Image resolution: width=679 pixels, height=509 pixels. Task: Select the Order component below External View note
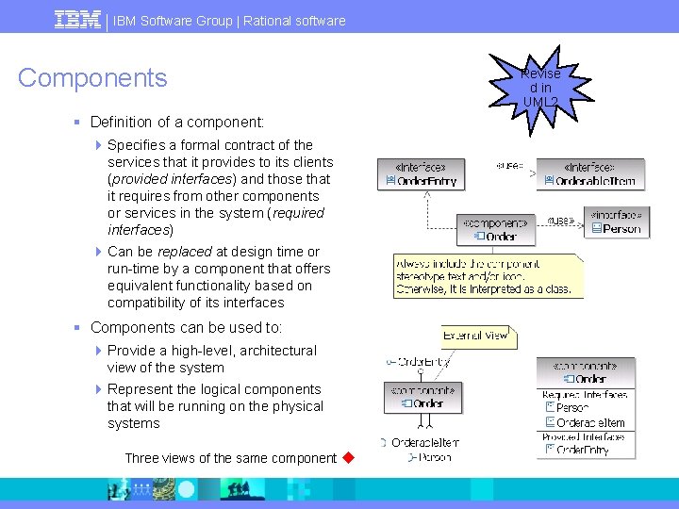[x=423, y=398]
